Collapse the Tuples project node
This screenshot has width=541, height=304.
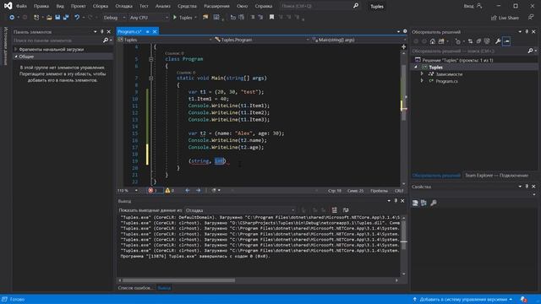point(416,68)
